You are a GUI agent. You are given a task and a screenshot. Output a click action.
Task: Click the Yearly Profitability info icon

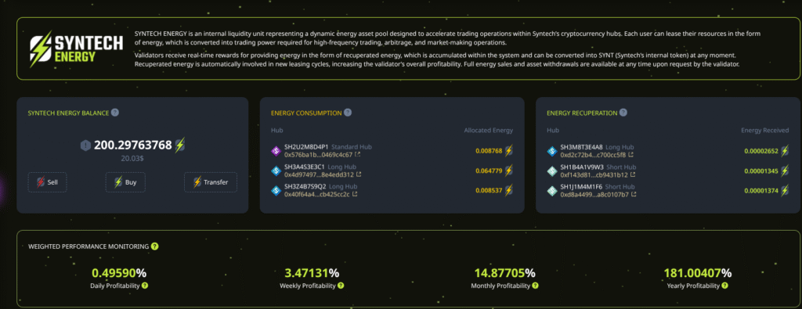pyautogui.click(x=724, y=286)
